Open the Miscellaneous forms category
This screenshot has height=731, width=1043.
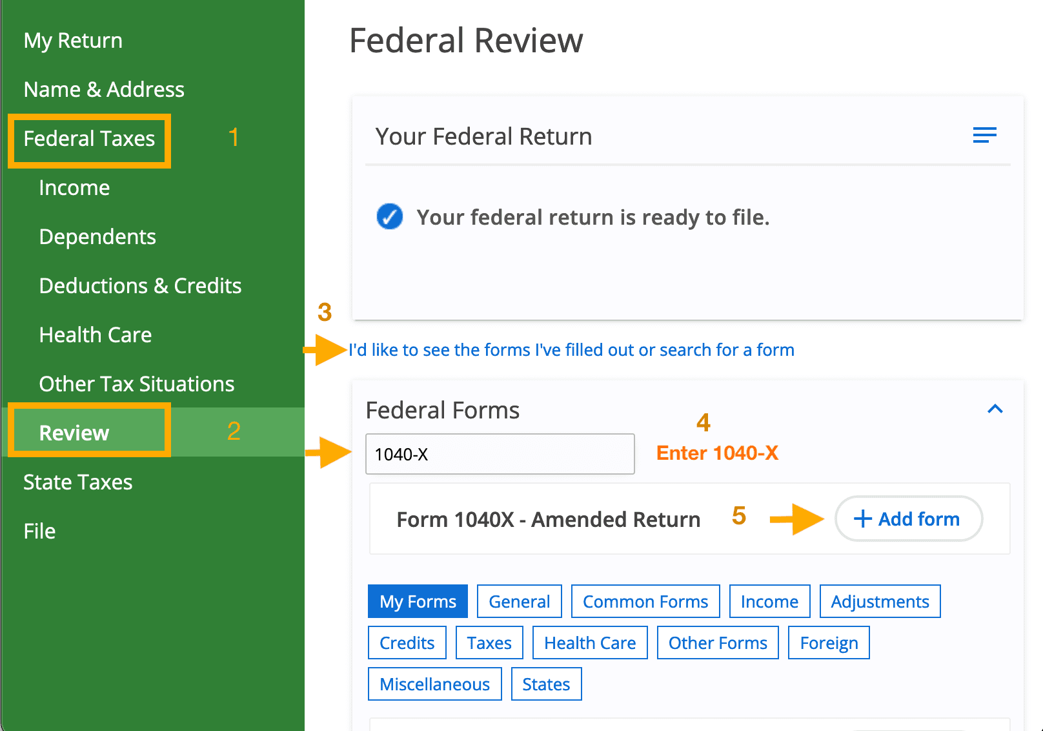pos(434,684)
